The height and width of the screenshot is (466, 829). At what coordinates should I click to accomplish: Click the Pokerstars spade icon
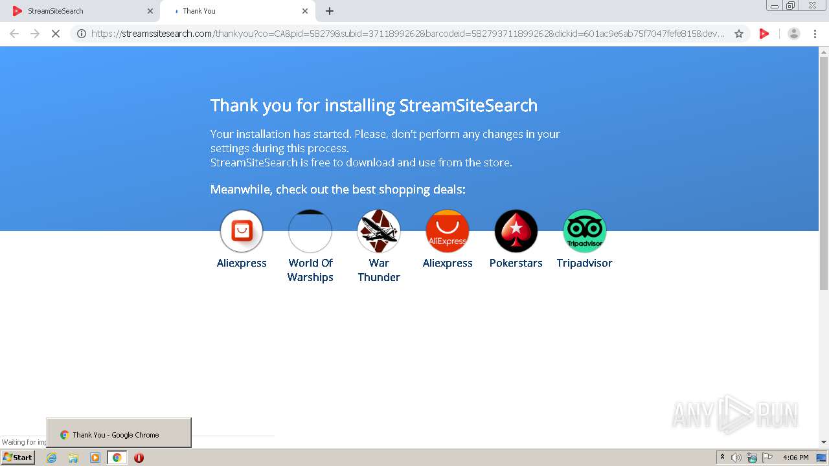coord(516,231)
